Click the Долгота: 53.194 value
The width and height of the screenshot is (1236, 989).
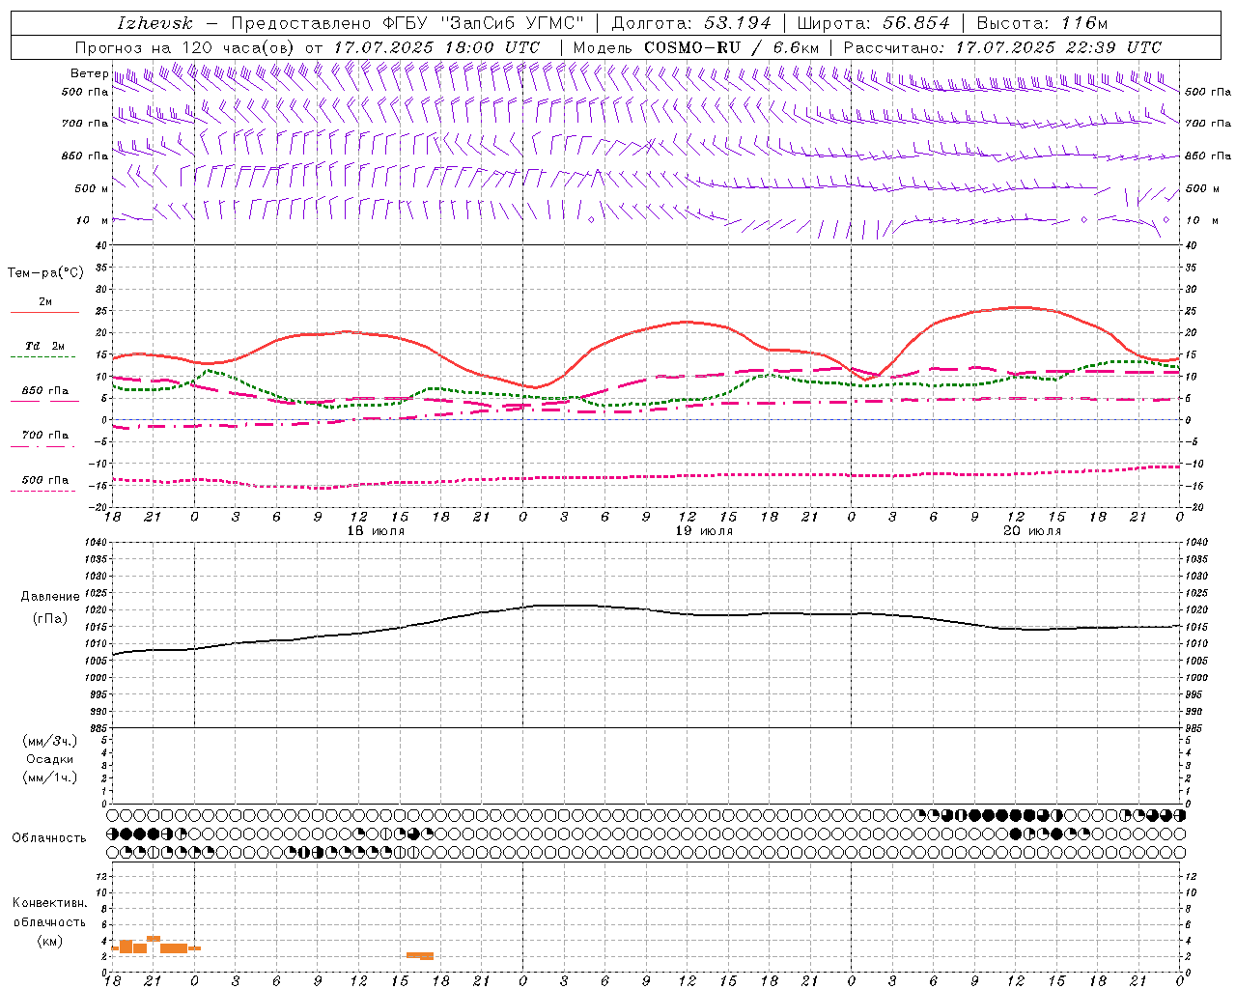[x=691, y=23]
